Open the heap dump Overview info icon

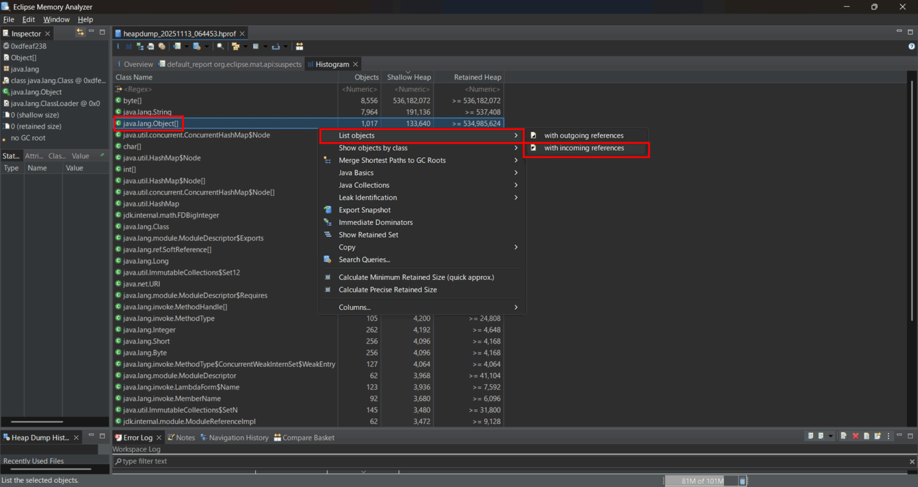(118, 46)
